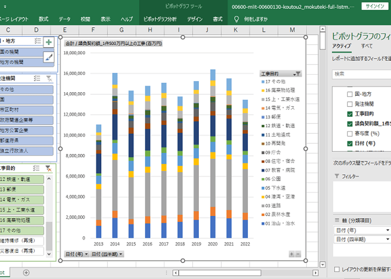Open the 日付 (四半期) chart field button dropdown
Image resolution: width=391 pixels, height=279 pixels.
107,254
